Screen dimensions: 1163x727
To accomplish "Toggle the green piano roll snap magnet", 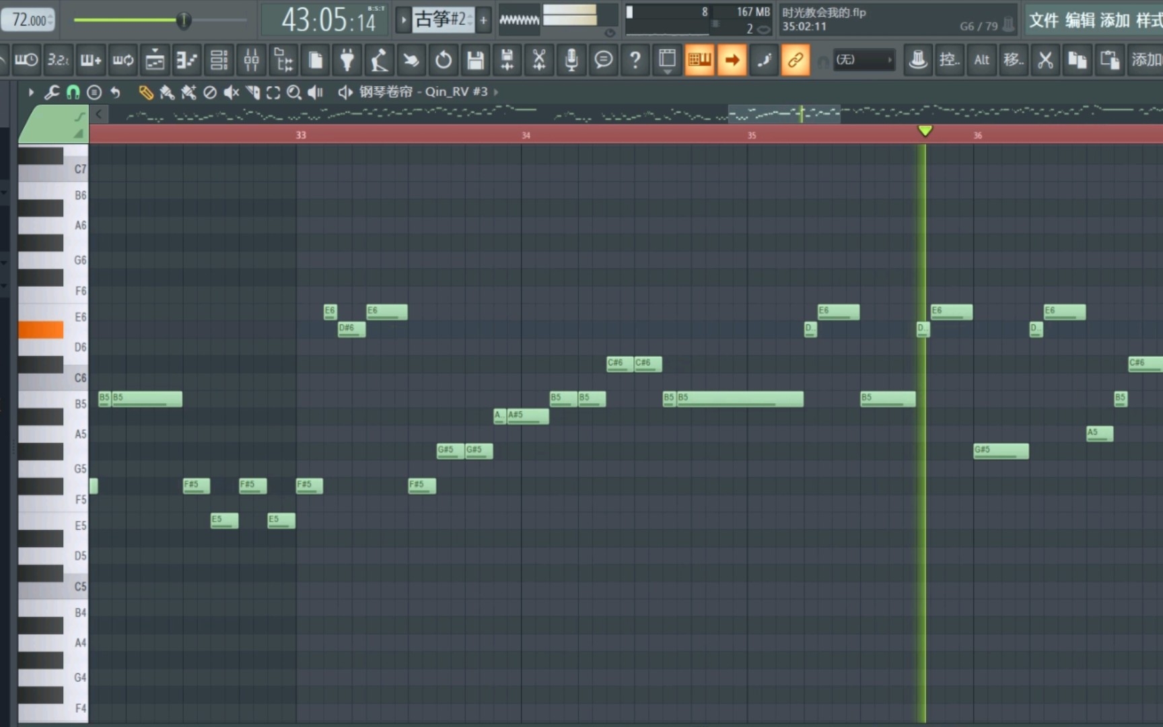I will click(x=73, y=92).
